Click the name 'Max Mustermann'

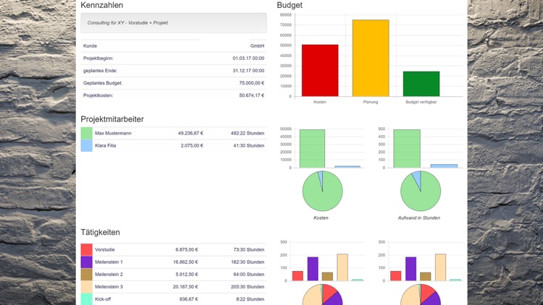click(113, 133)
